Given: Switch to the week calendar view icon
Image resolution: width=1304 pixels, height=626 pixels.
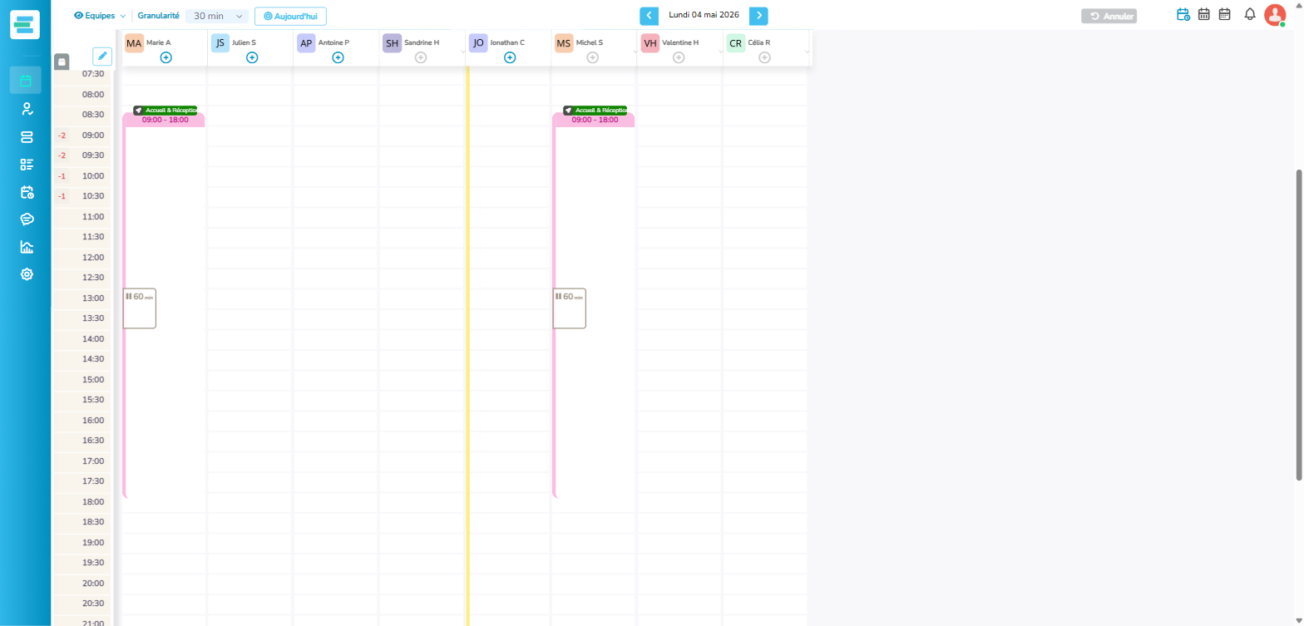Looking at the screenshot, I should (1203, 14).
